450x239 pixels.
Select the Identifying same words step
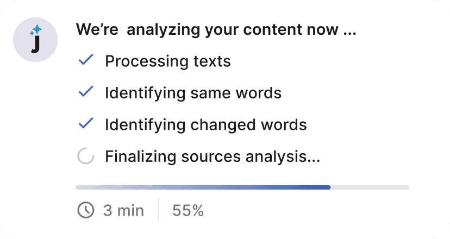tap(193, 93)
